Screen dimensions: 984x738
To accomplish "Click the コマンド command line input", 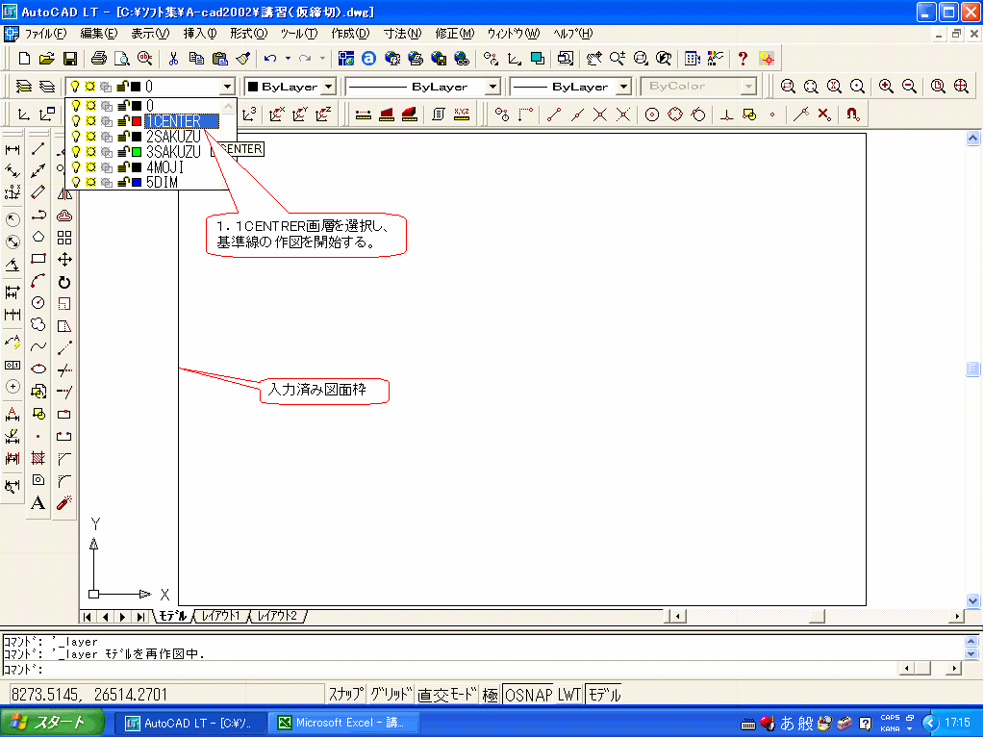I will point(451,669).
